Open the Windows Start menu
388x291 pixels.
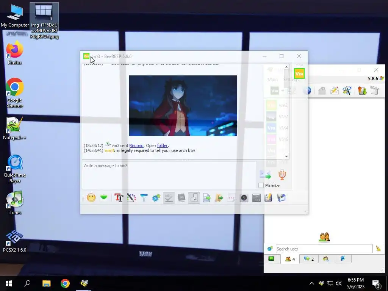pos(9,283)
